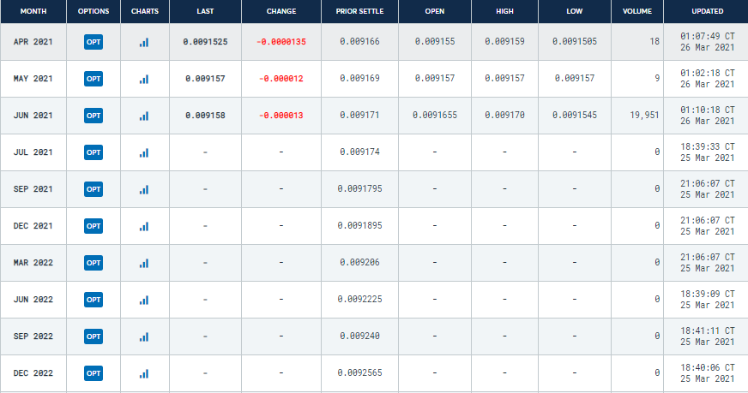This screenshot has height=393, width=748.
Task: Click the CHANGE column header
Action: (281, 11)
